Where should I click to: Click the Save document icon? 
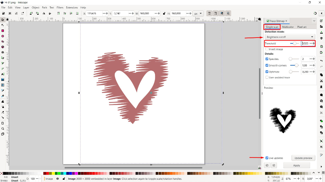[321, 32]
